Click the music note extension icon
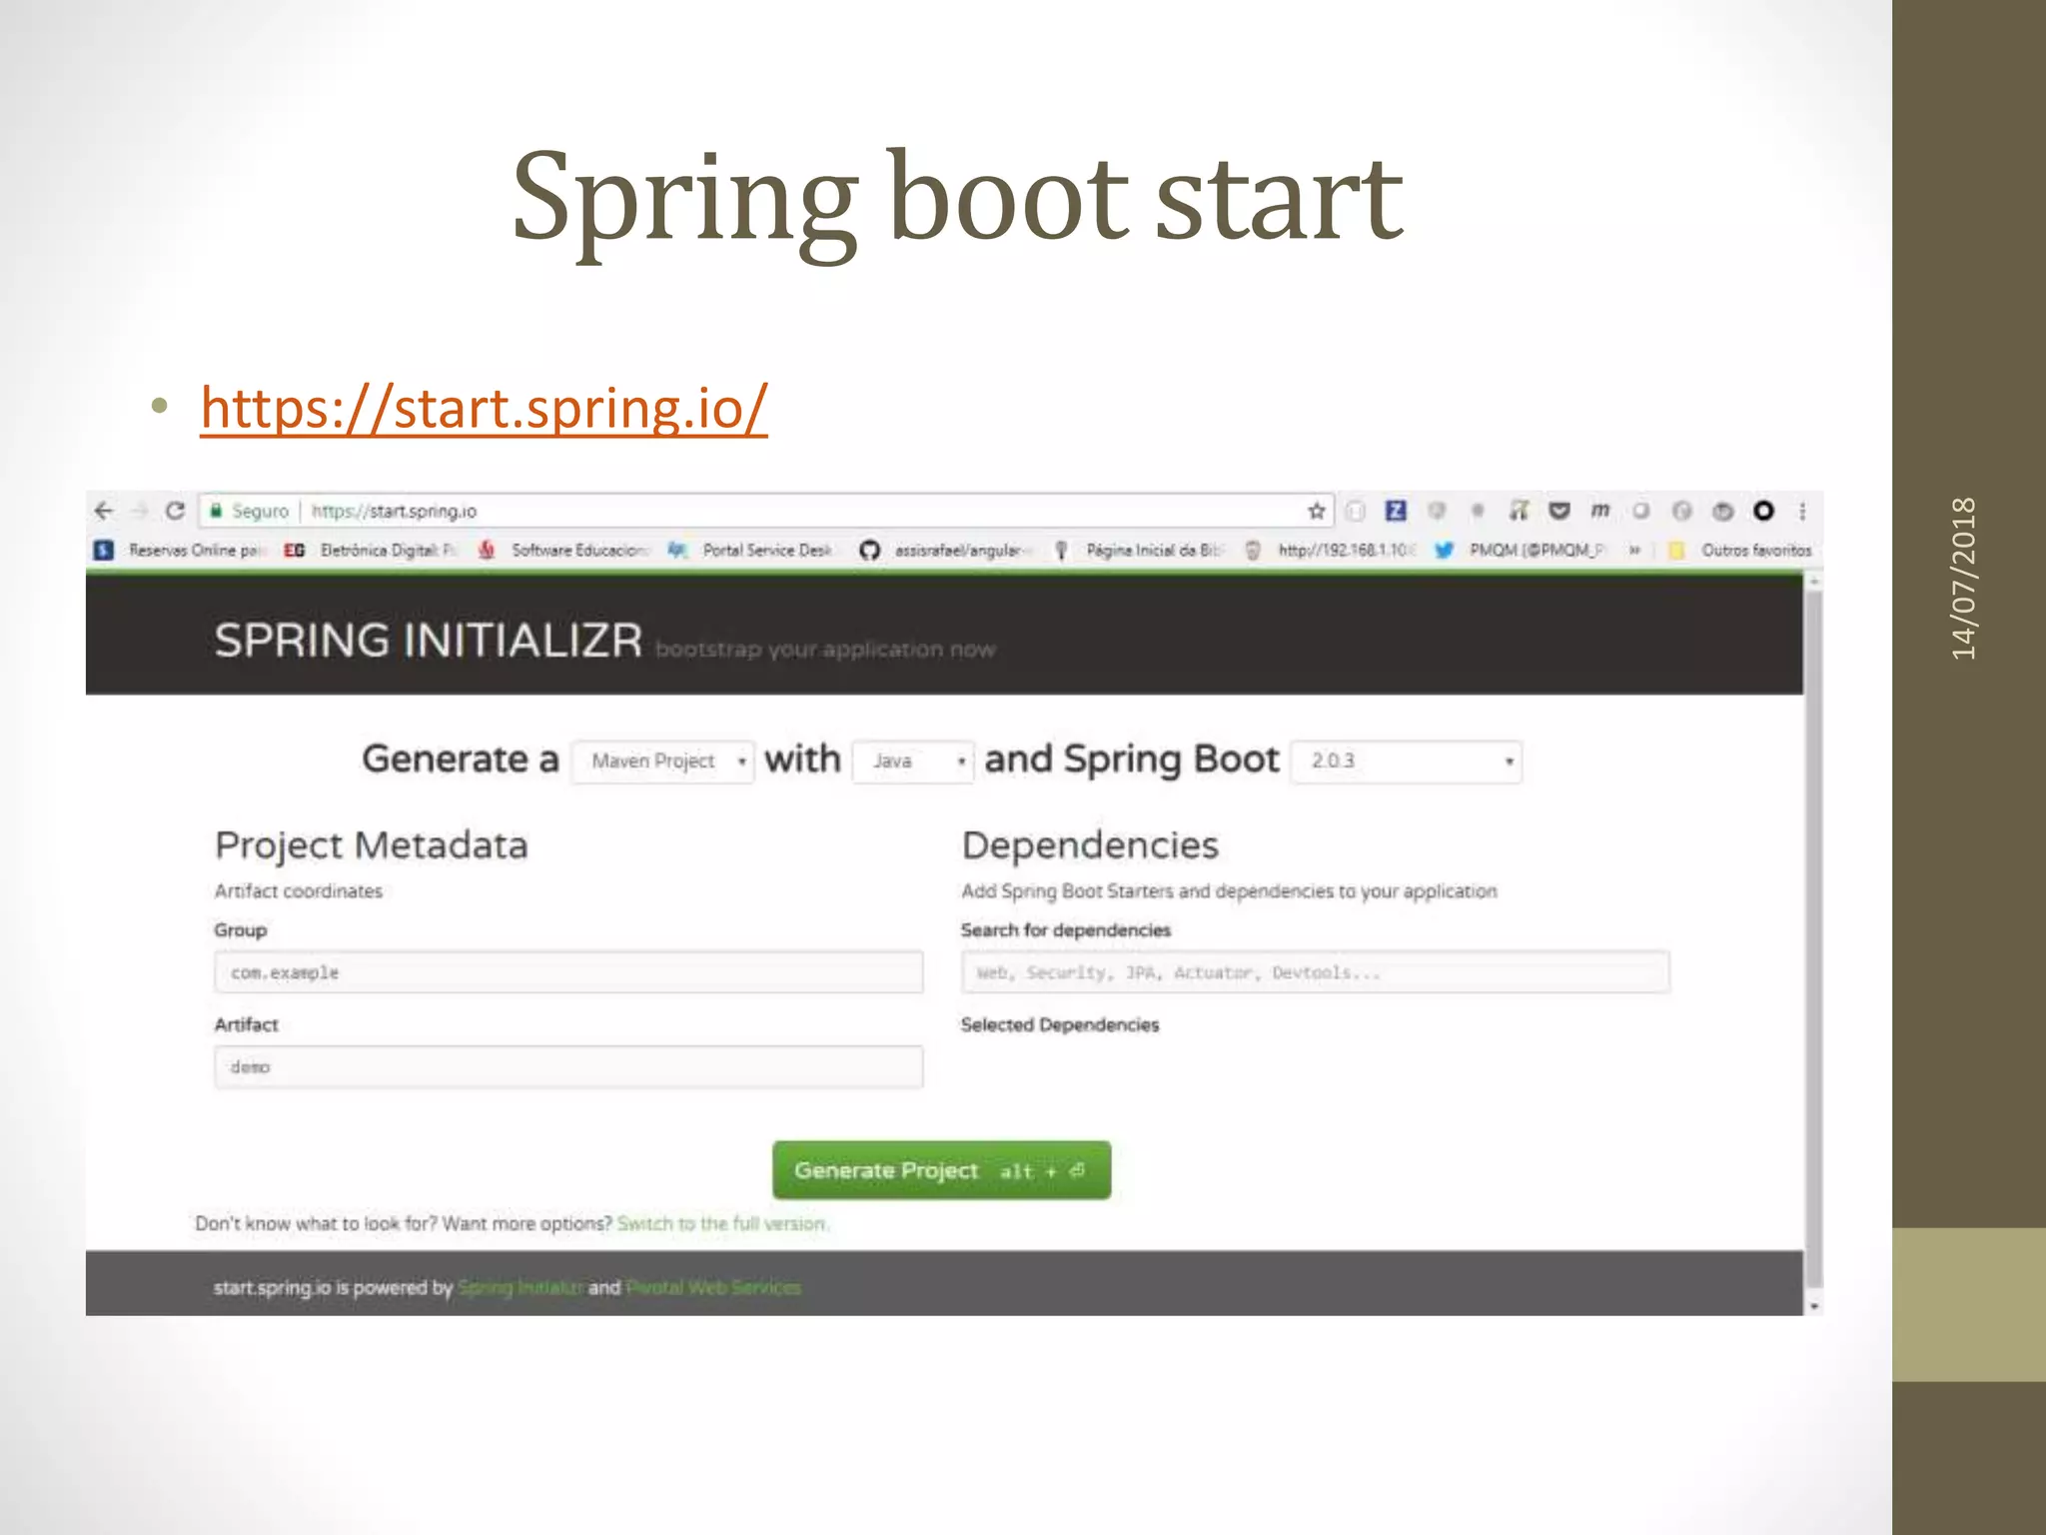 point(1519,511)
